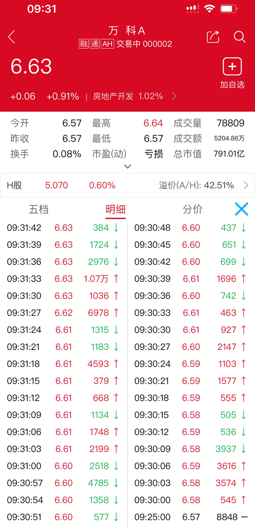Select the 明细 tab
The image size is (255, 527).
(x=116, y=209)
